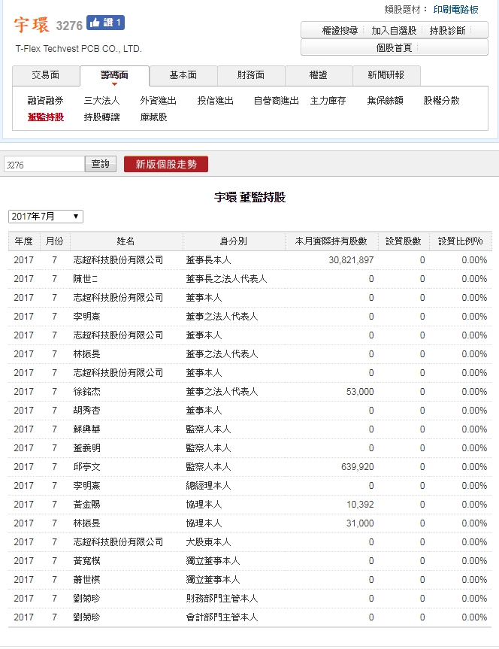The image size is (499, 649).
Task: Click the 設質股數 column header
Action: (x=404, y=241)
